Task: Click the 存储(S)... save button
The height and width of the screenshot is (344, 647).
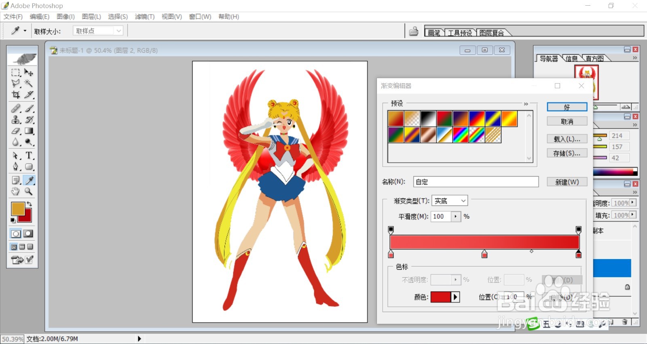Action: (x=567, y=153)
